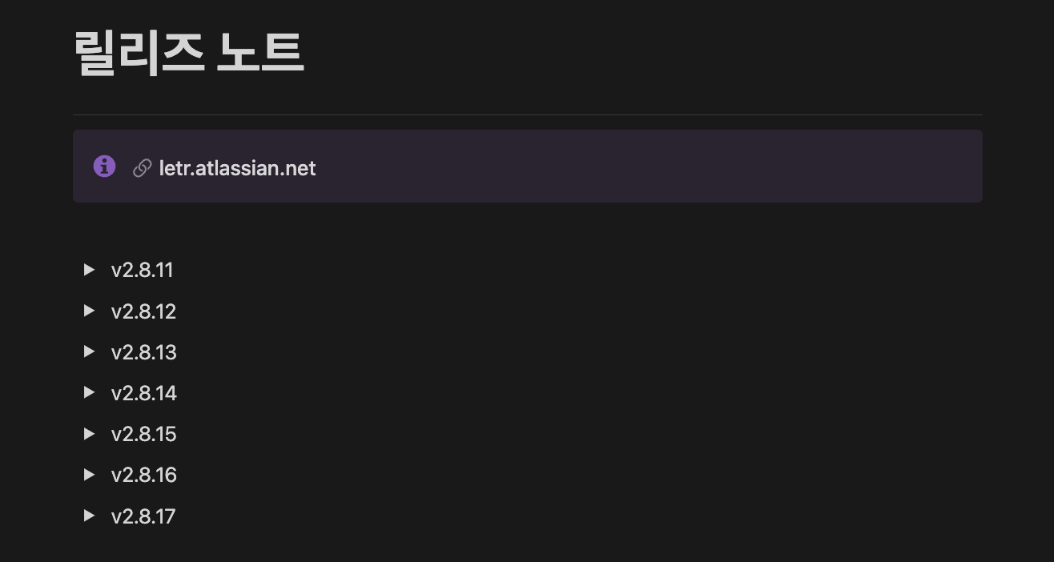Select the v2.8.14 version text

[143, 393]
